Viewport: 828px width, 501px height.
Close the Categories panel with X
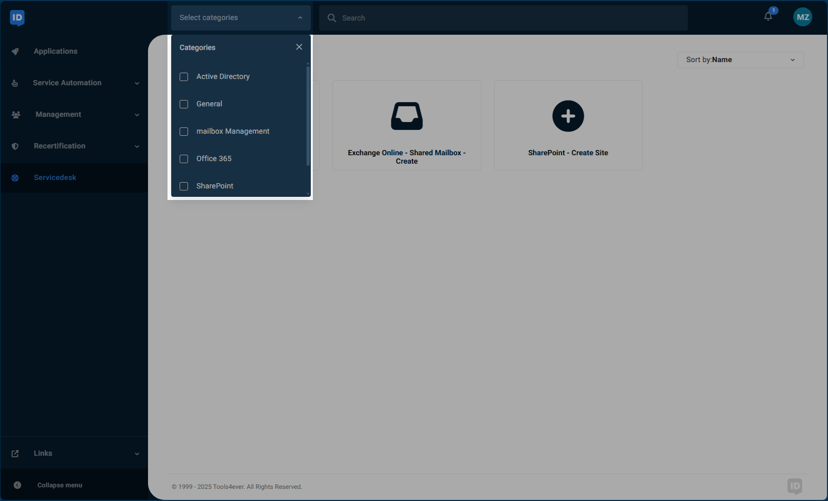(299, 47)
